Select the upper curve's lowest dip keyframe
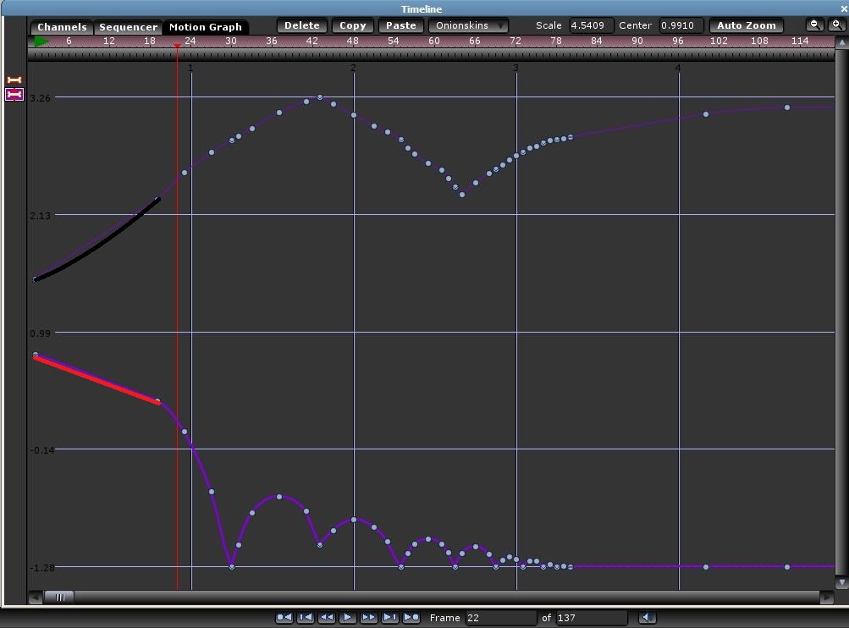This screenshot has height=628, width=849. pos(462,195)
